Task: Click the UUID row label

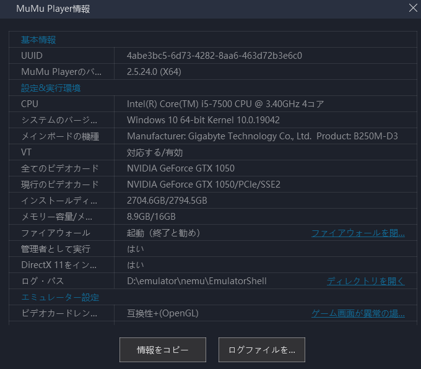Action: [32, 56]
